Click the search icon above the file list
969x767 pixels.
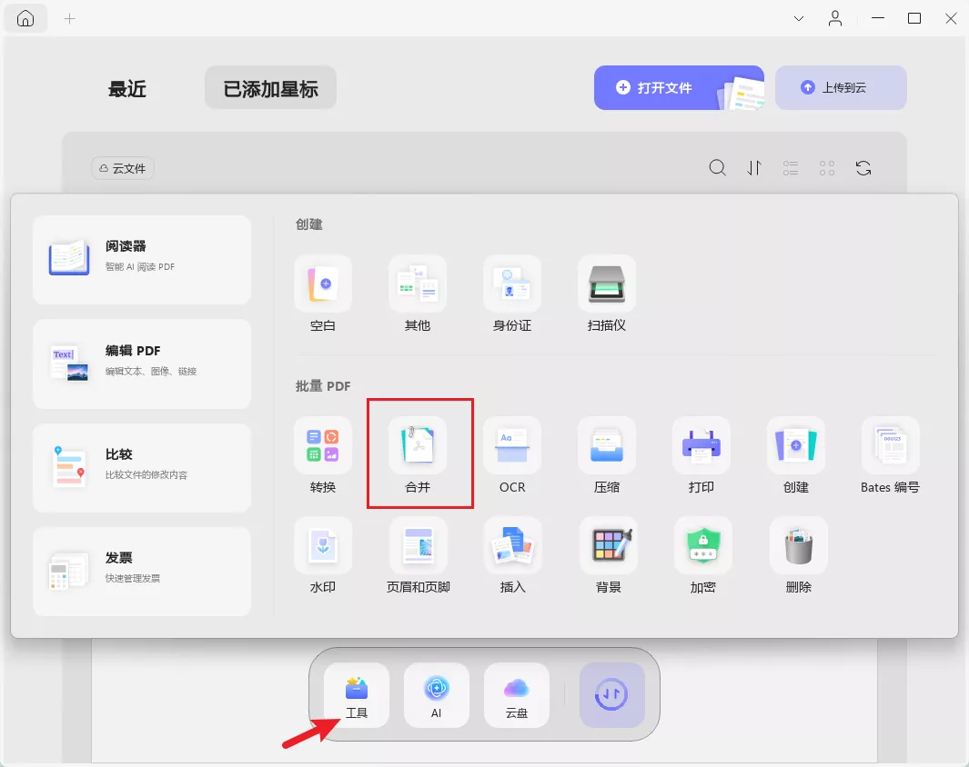coord(718,168)
